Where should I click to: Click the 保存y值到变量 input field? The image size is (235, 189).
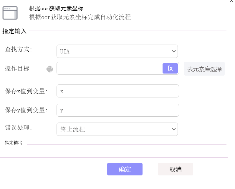point(118,110)
